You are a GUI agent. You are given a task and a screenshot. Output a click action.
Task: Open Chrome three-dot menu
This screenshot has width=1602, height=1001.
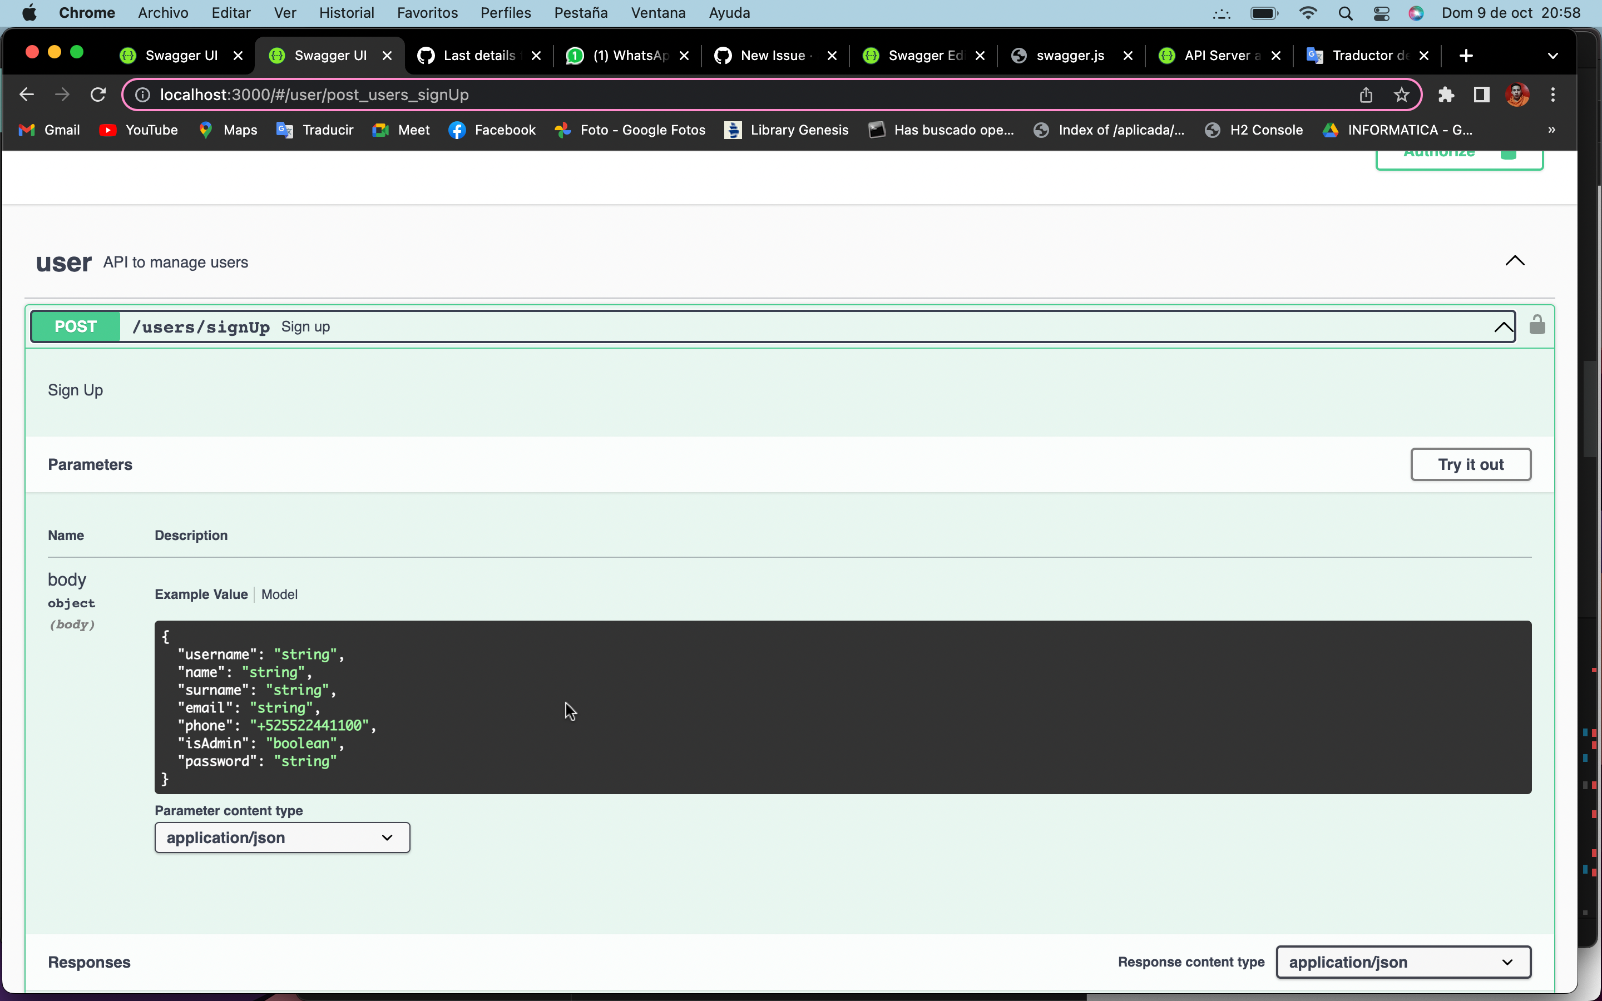[x=1553, y=95]
